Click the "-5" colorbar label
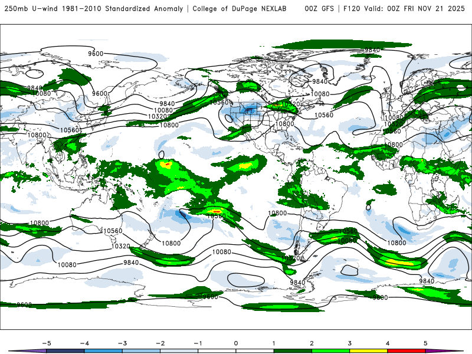 (x=47, y=343)
